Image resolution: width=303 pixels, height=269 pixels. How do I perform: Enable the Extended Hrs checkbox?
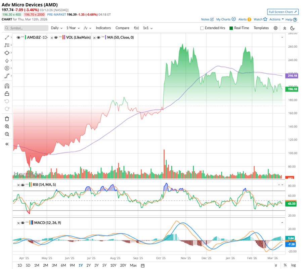pos(202,28)
